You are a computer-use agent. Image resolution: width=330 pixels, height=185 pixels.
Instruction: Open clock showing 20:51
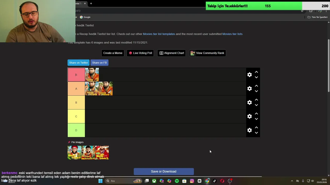322,181
